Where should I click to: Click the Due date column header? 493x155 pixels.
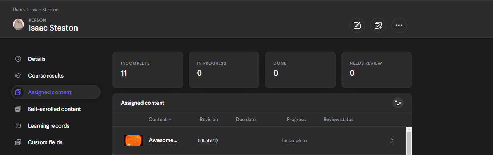pyautogui.click(x=245, y=119)
